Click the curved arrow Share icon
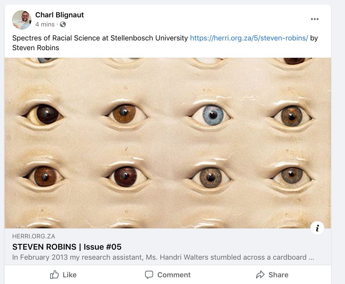The image size is (345, 284). tap(260, 275)
